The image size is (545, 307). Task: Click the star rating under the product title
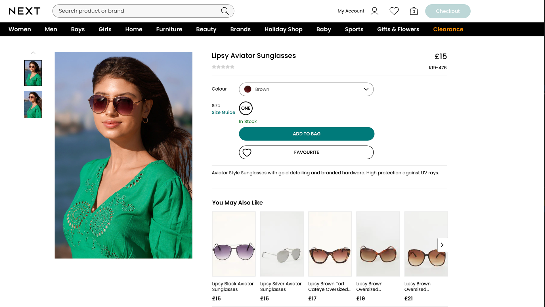click(x=223, y=67)
